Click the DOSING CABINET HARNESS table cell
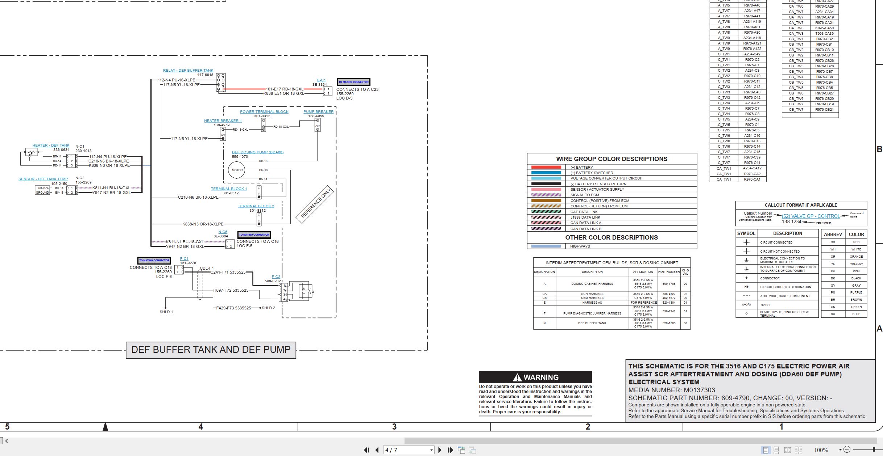The width and height of the screenshot is (883, 456). [x=592, y=284]
